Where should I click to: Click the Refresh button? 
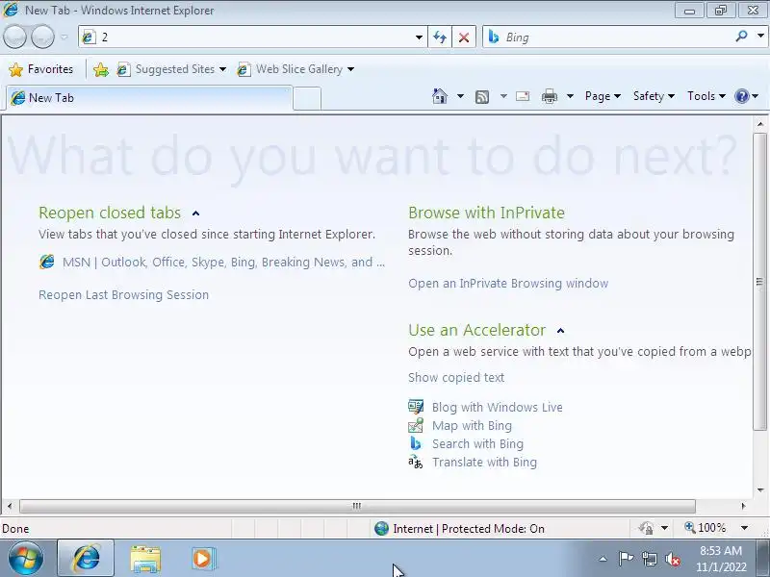click(x=440, y=38)
